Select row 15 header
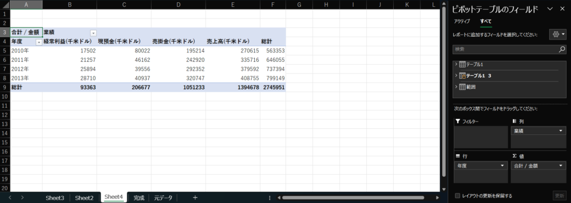 point(5,143)
